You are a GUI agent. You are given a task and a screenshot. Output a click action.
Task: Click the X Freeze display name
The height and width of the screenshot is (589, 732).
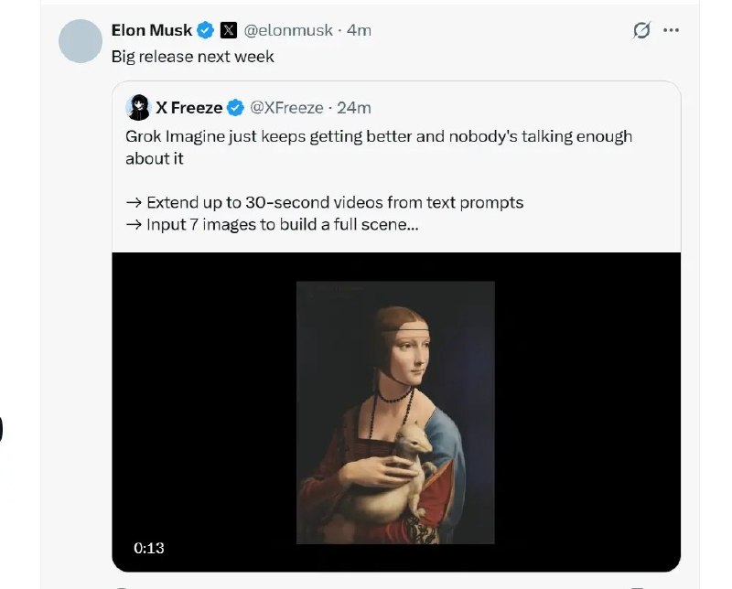tap(188, 108)
